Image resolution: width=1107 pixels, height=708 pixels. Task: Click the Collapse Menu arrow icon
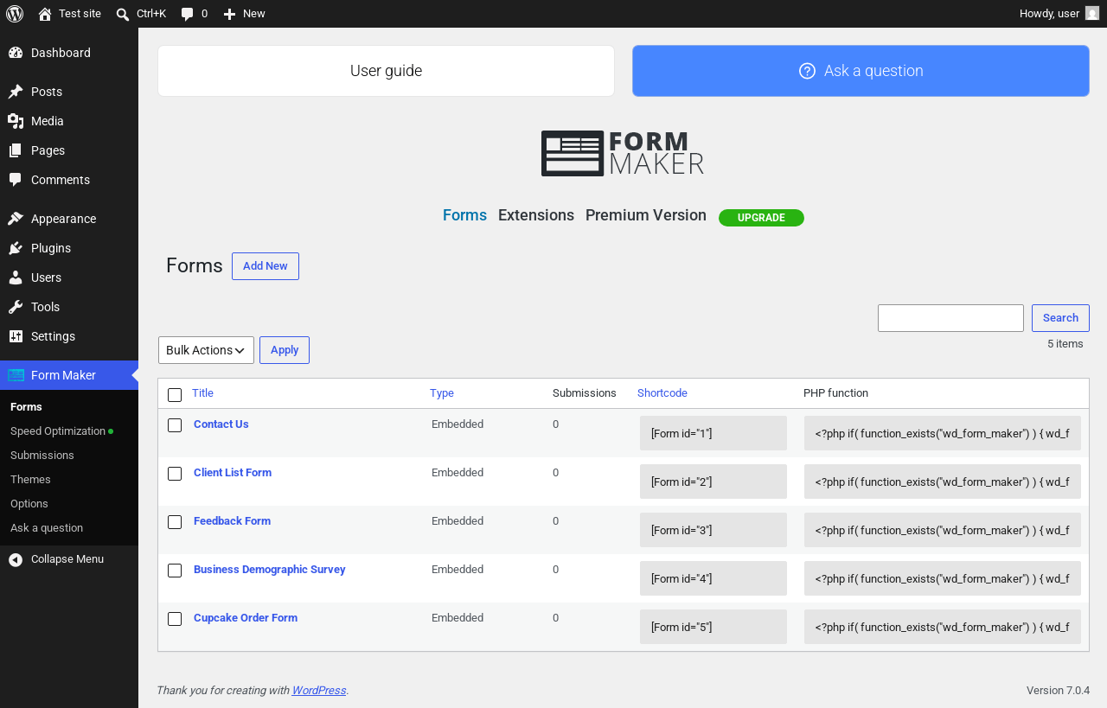tap(16, 559)
